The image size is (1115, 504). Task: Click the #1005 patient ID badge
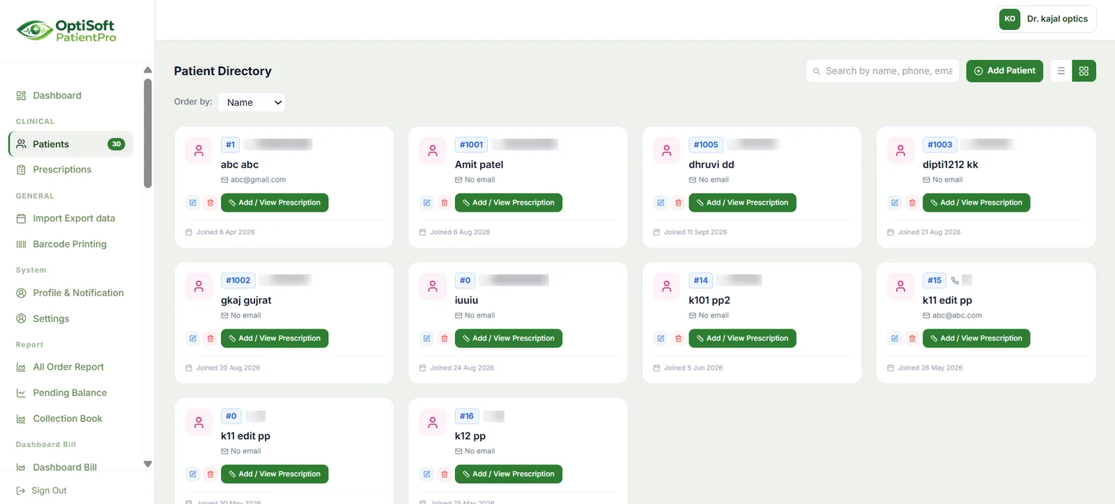coord(706,145)
